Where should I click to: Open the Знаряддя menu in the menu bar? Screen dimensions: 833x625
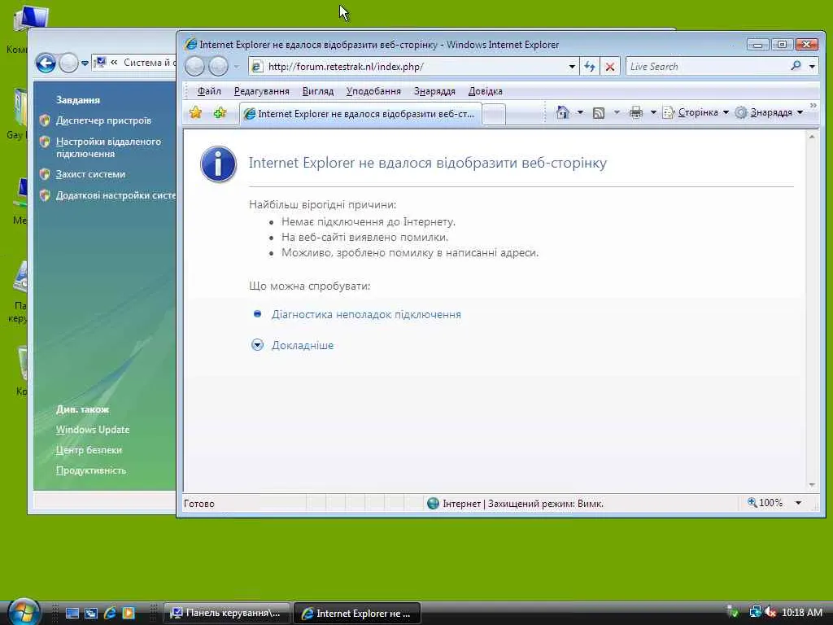click(x=434, y=91)
